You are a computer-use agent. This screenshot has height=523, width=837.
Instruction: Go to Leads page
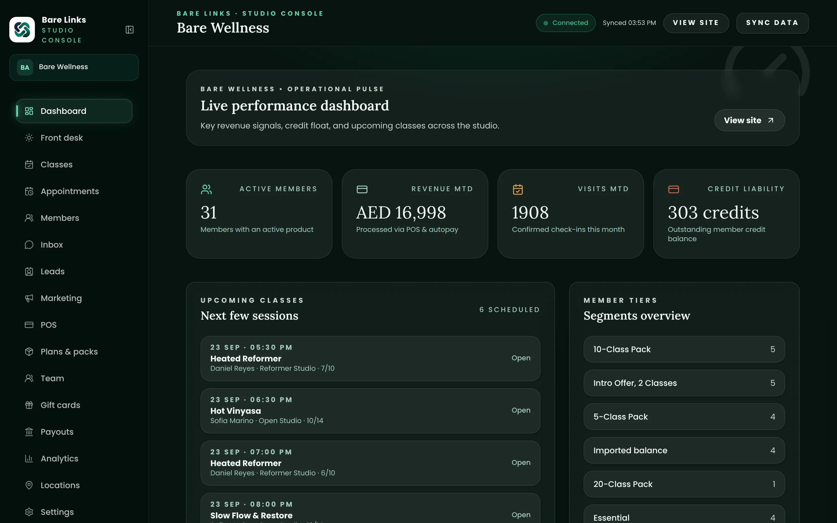tap(74, 272)
